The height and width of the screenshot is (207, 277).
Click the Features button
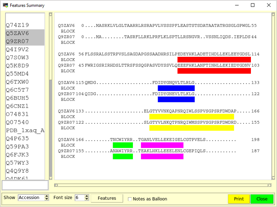pyautogui.click(x=107, y=198)
